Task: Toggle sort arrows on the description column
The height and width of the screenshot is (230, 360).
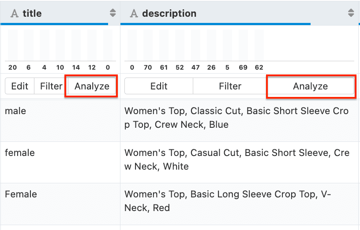Action: (351, 13)
